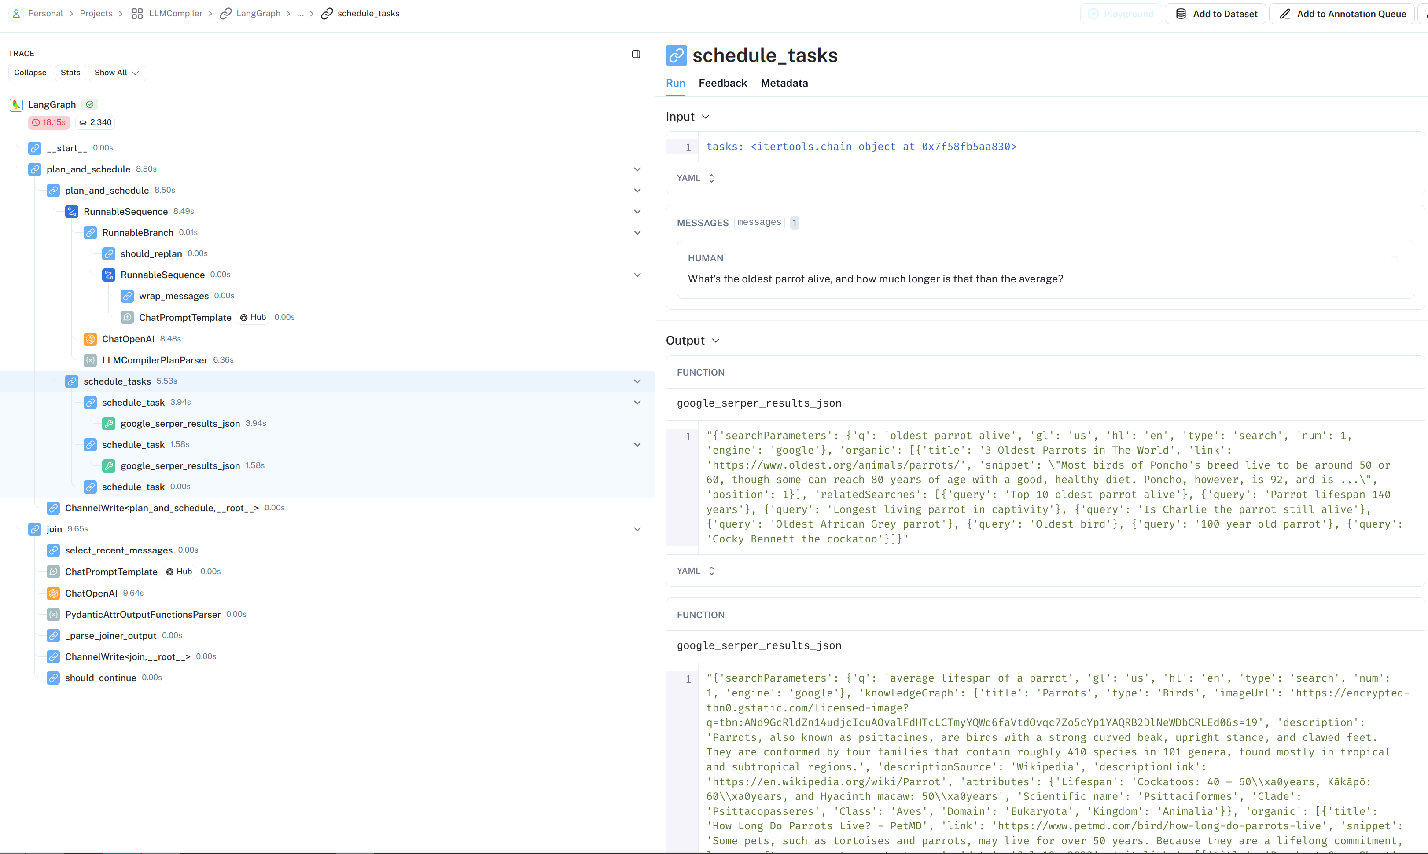Click the Projects breadcrumb link
This screenshot has height=854, width=1428.
click(96, 13)
